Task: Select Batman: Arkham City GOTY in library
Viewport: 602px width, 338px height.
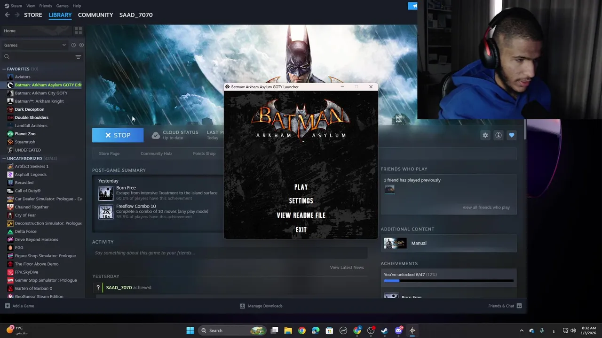Action: tap(41, 93)
